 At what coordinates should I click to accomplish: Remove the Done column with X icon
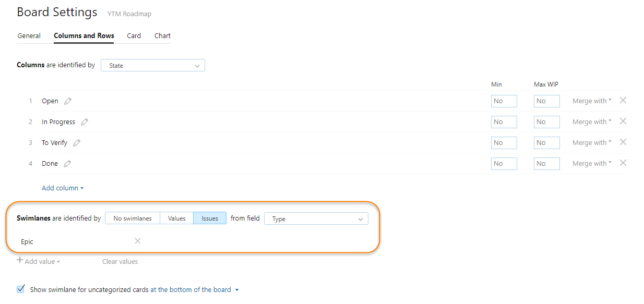click(623, 163)
